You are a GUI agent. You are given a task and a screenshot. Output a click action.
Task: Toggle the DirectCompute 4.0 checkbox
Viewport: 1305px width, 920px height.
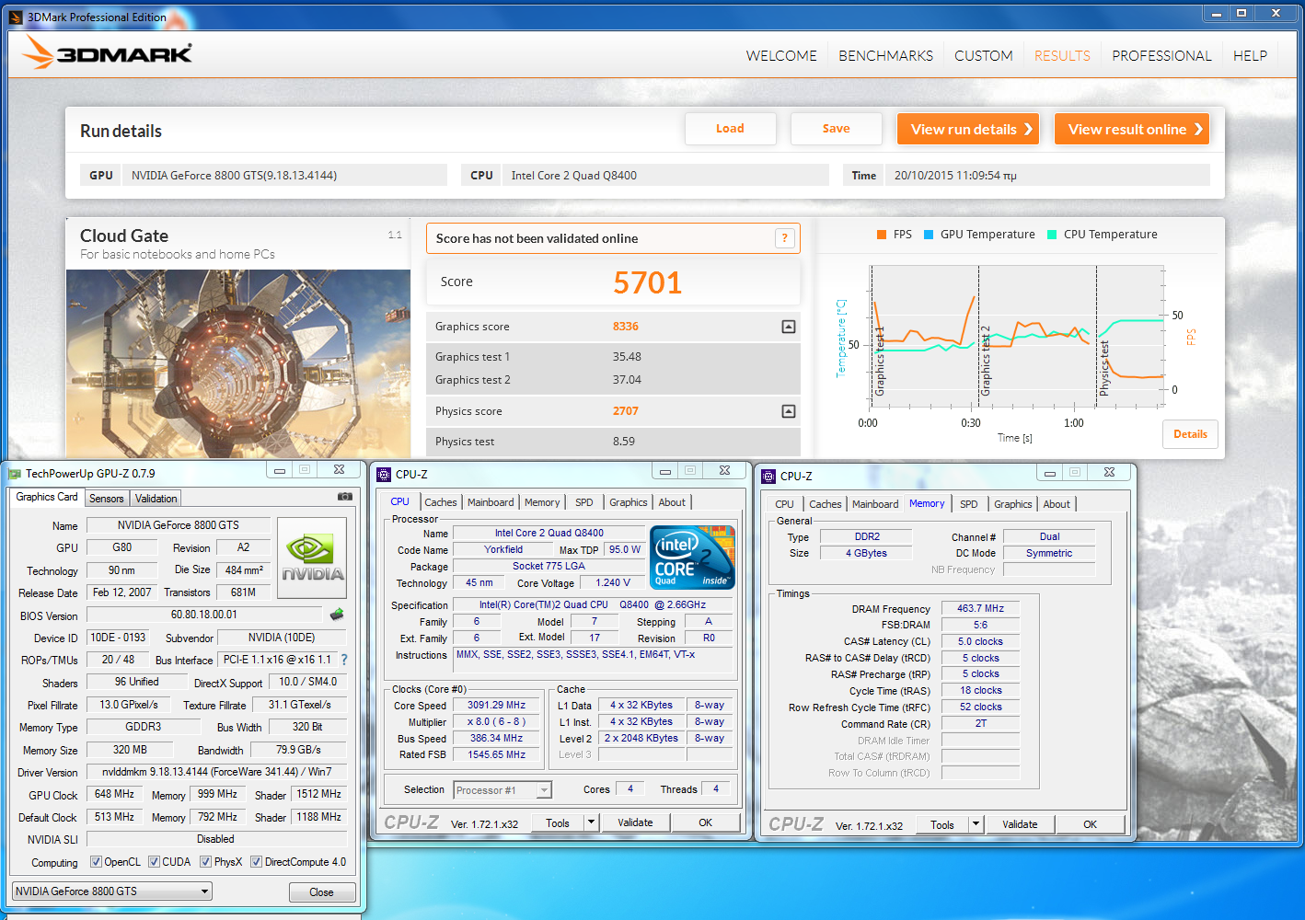[256, 862]
